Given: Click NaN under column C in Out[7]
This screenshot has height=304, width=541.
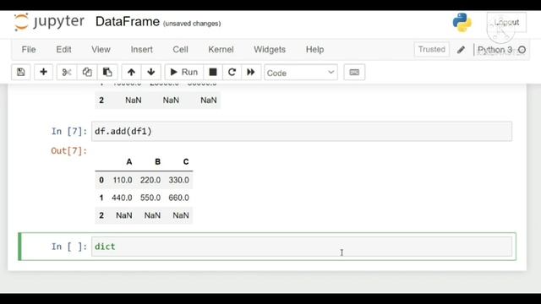Looking at the screenshot, I should (181, 215).
